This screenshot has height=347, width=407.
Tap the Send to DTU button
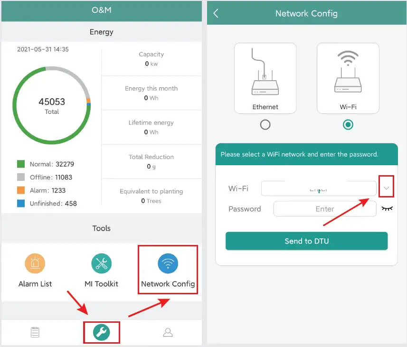coord(306,241)
